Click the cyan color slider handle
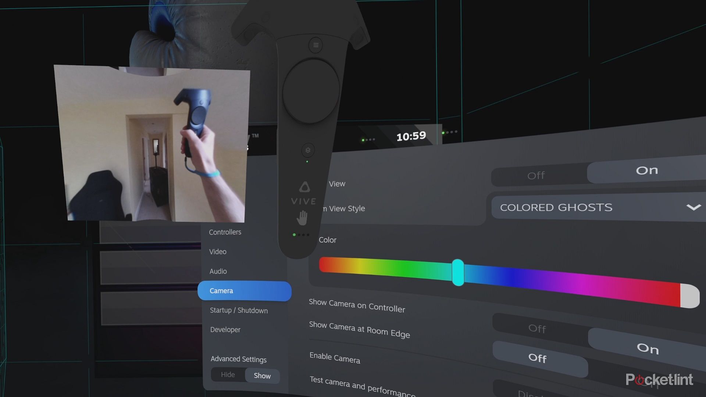 click(x=458, y=272)
